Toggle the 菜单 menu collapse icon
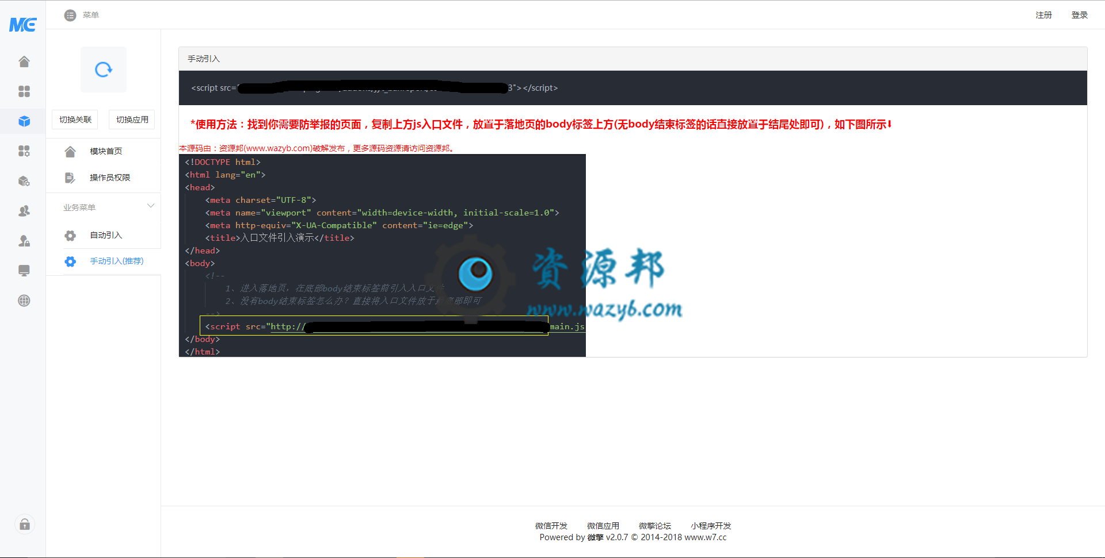Screen dimensions: 1105x558 click(70, 15)
